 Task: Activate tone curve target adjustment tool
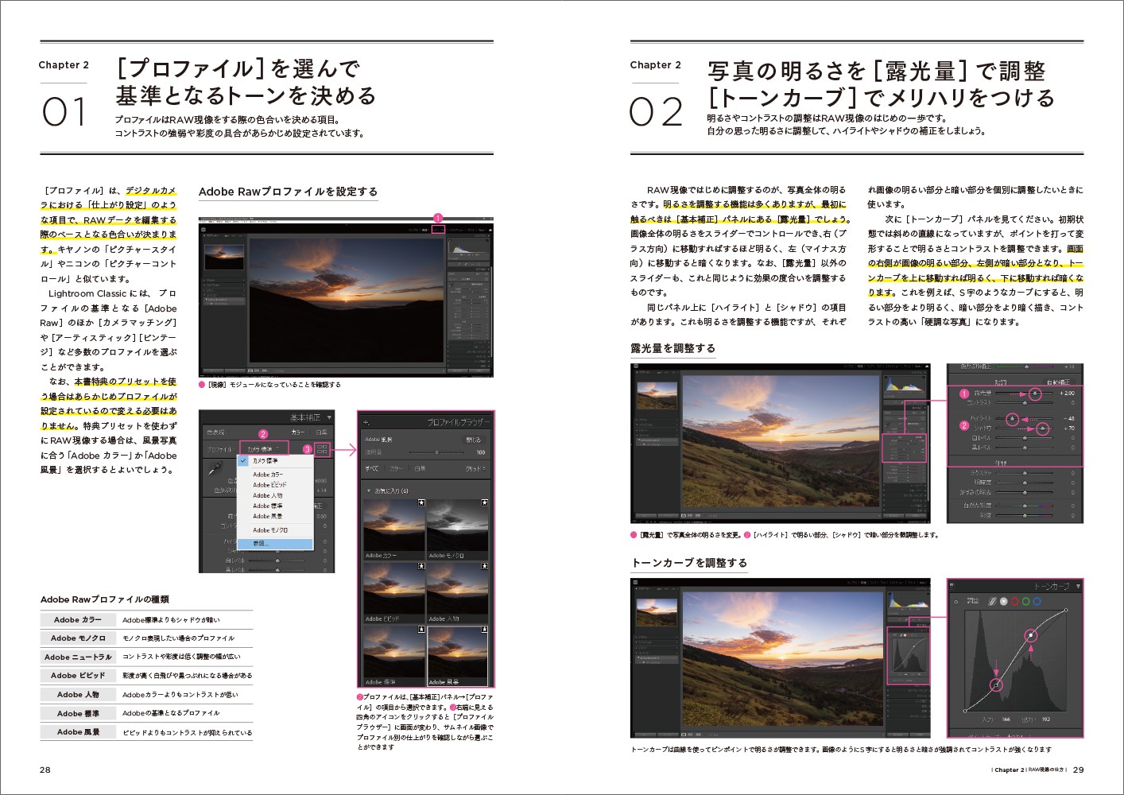point(956,602)
